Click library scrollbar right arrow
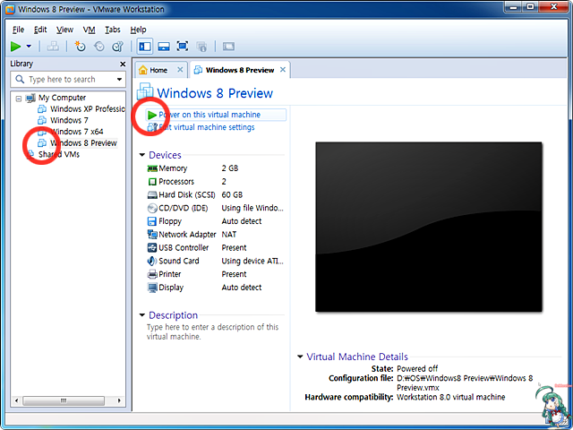 click(119, 400)
